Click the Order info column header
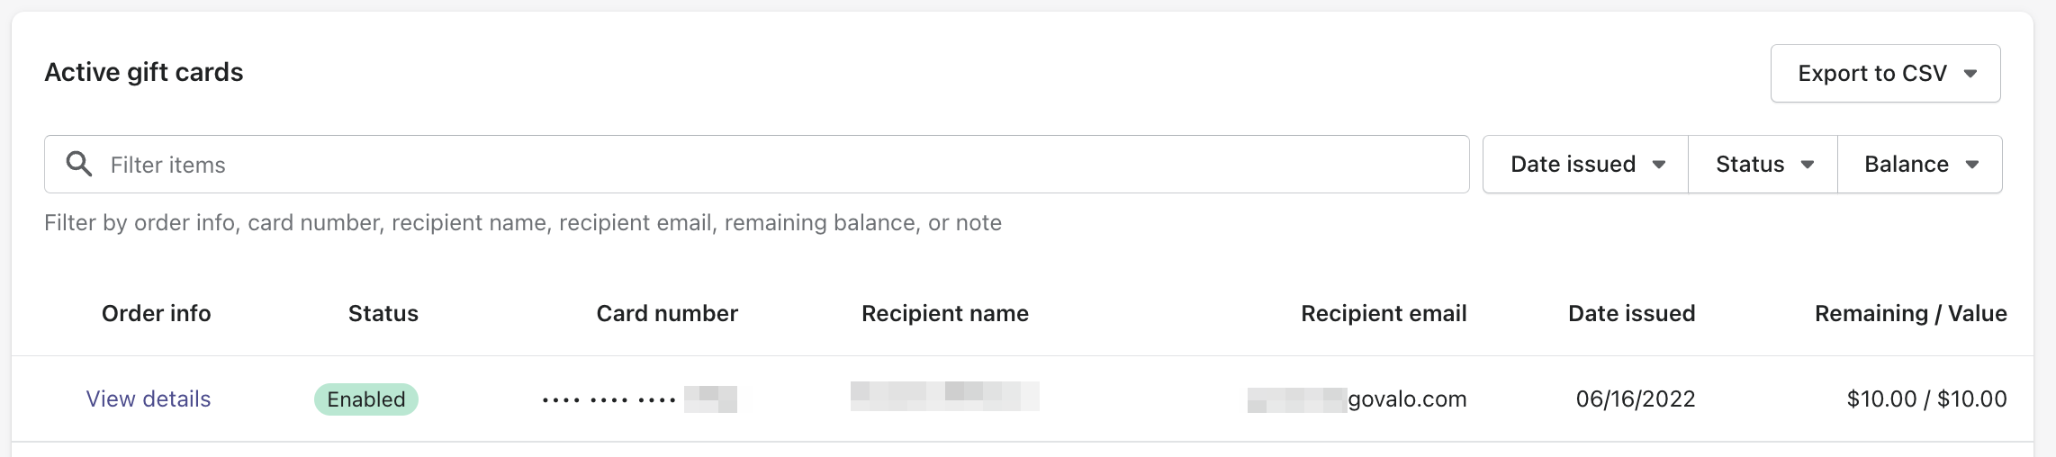This screenshot has width=2056, height=457. [156, 313]
